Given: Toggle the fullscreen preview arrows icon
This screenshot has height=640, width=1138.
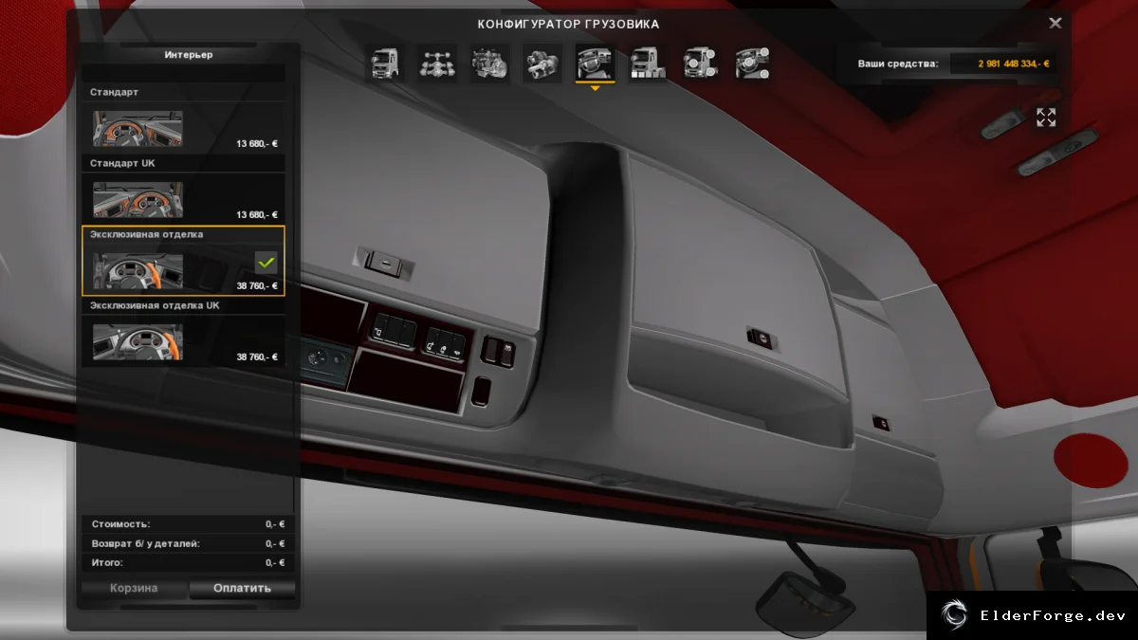Looking at the screenshot, I should 1046,118.
